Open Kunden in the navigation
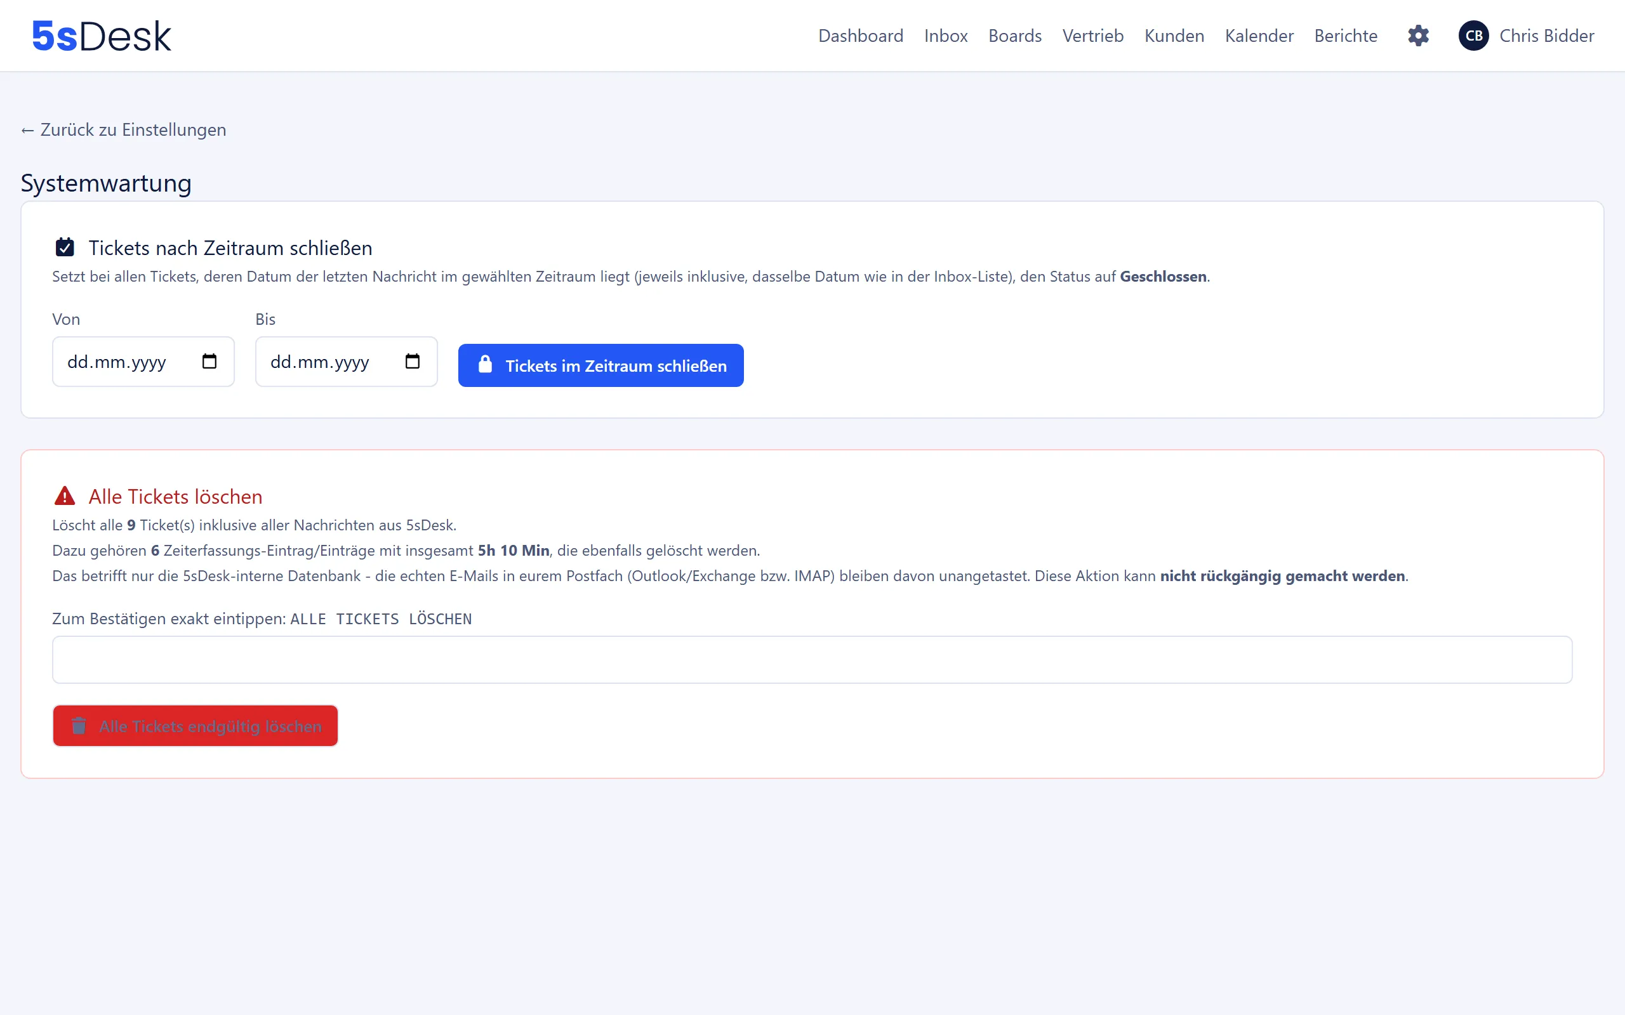This screenshot has width=1625, height=1015. point(1174,36)
